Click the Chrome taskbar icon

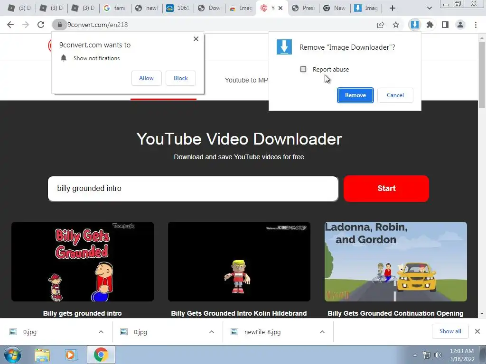pos(101,355)
